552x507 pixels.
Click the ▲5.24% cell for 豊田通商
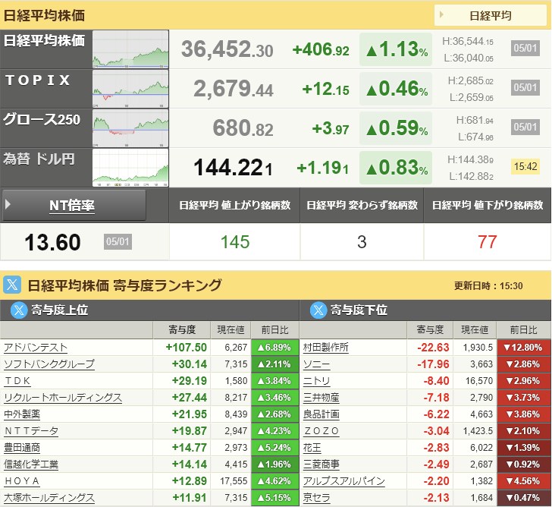(x=275, y=448)
